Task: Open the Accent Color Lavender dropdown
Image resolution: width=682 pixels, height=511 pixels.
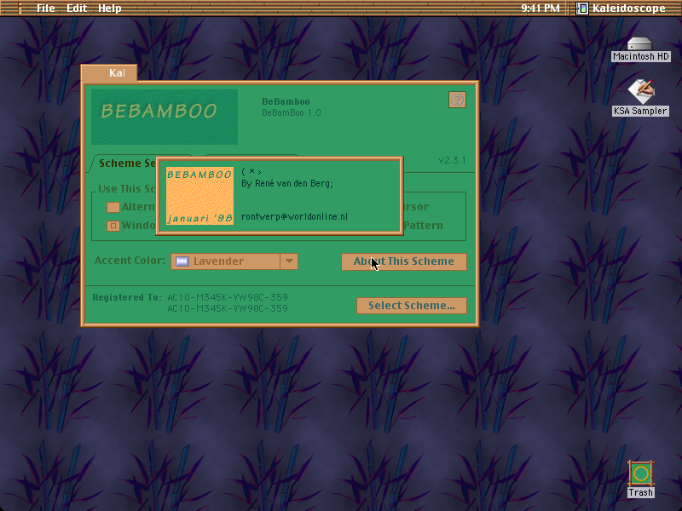Action: pyautogui.click(x=234, y=261)
